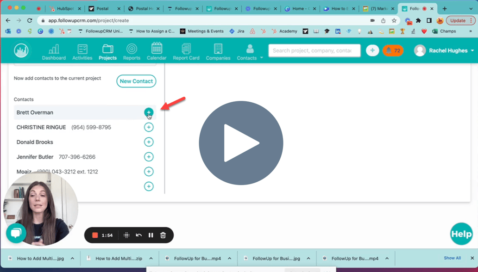This screenshot has width=478, height=272.
Task: Click the search project, company, contact field
Action: 314,50
